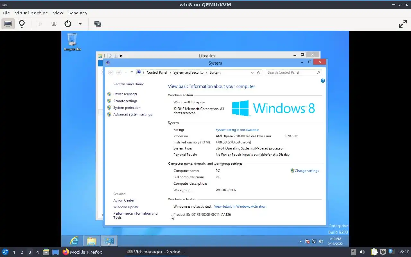Switch to host workspace 4

pyautogui.click(x=37, y=252)
